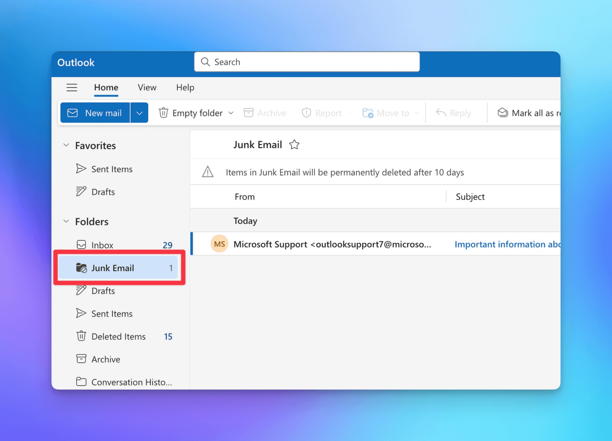Expand the New mail dropdown arrow

(x=139, y=113)
